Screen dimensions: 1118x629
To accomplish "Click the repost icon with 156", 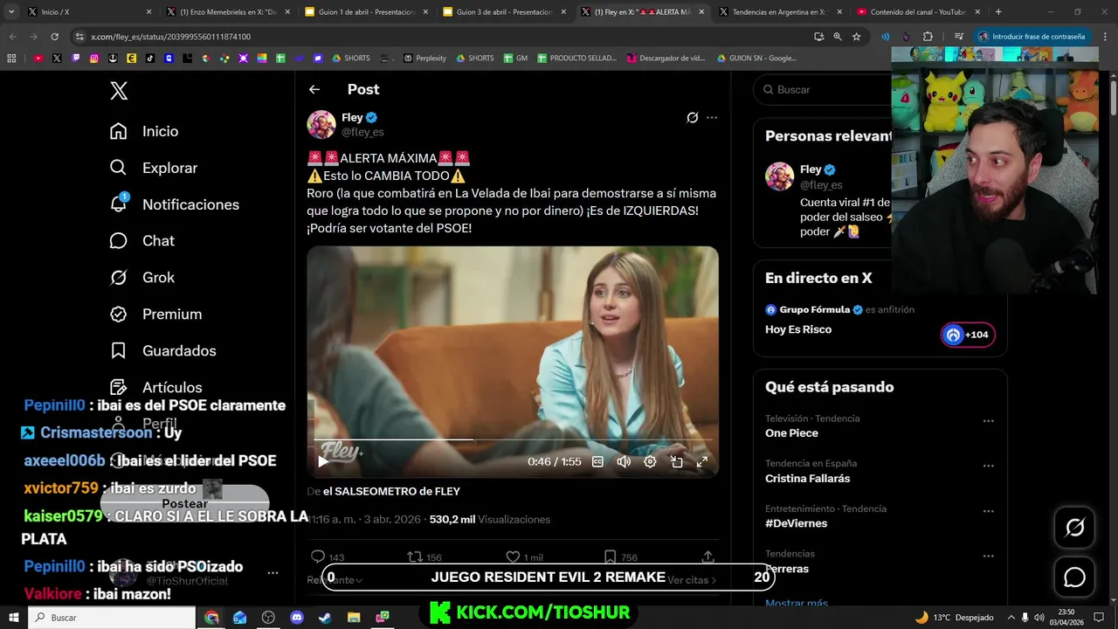I will [424, 556].
